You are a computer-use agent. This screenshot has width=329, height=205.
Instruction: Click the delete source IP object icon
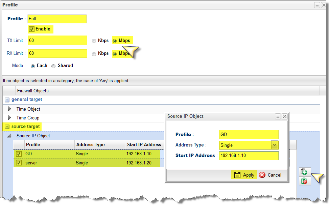click(305, 181)
